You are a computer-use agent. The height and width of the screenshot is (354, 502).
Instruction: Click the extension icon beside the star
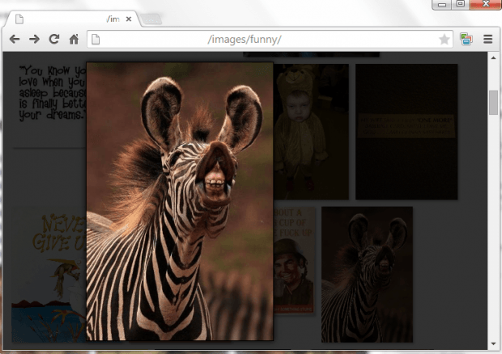pos(466,39)
